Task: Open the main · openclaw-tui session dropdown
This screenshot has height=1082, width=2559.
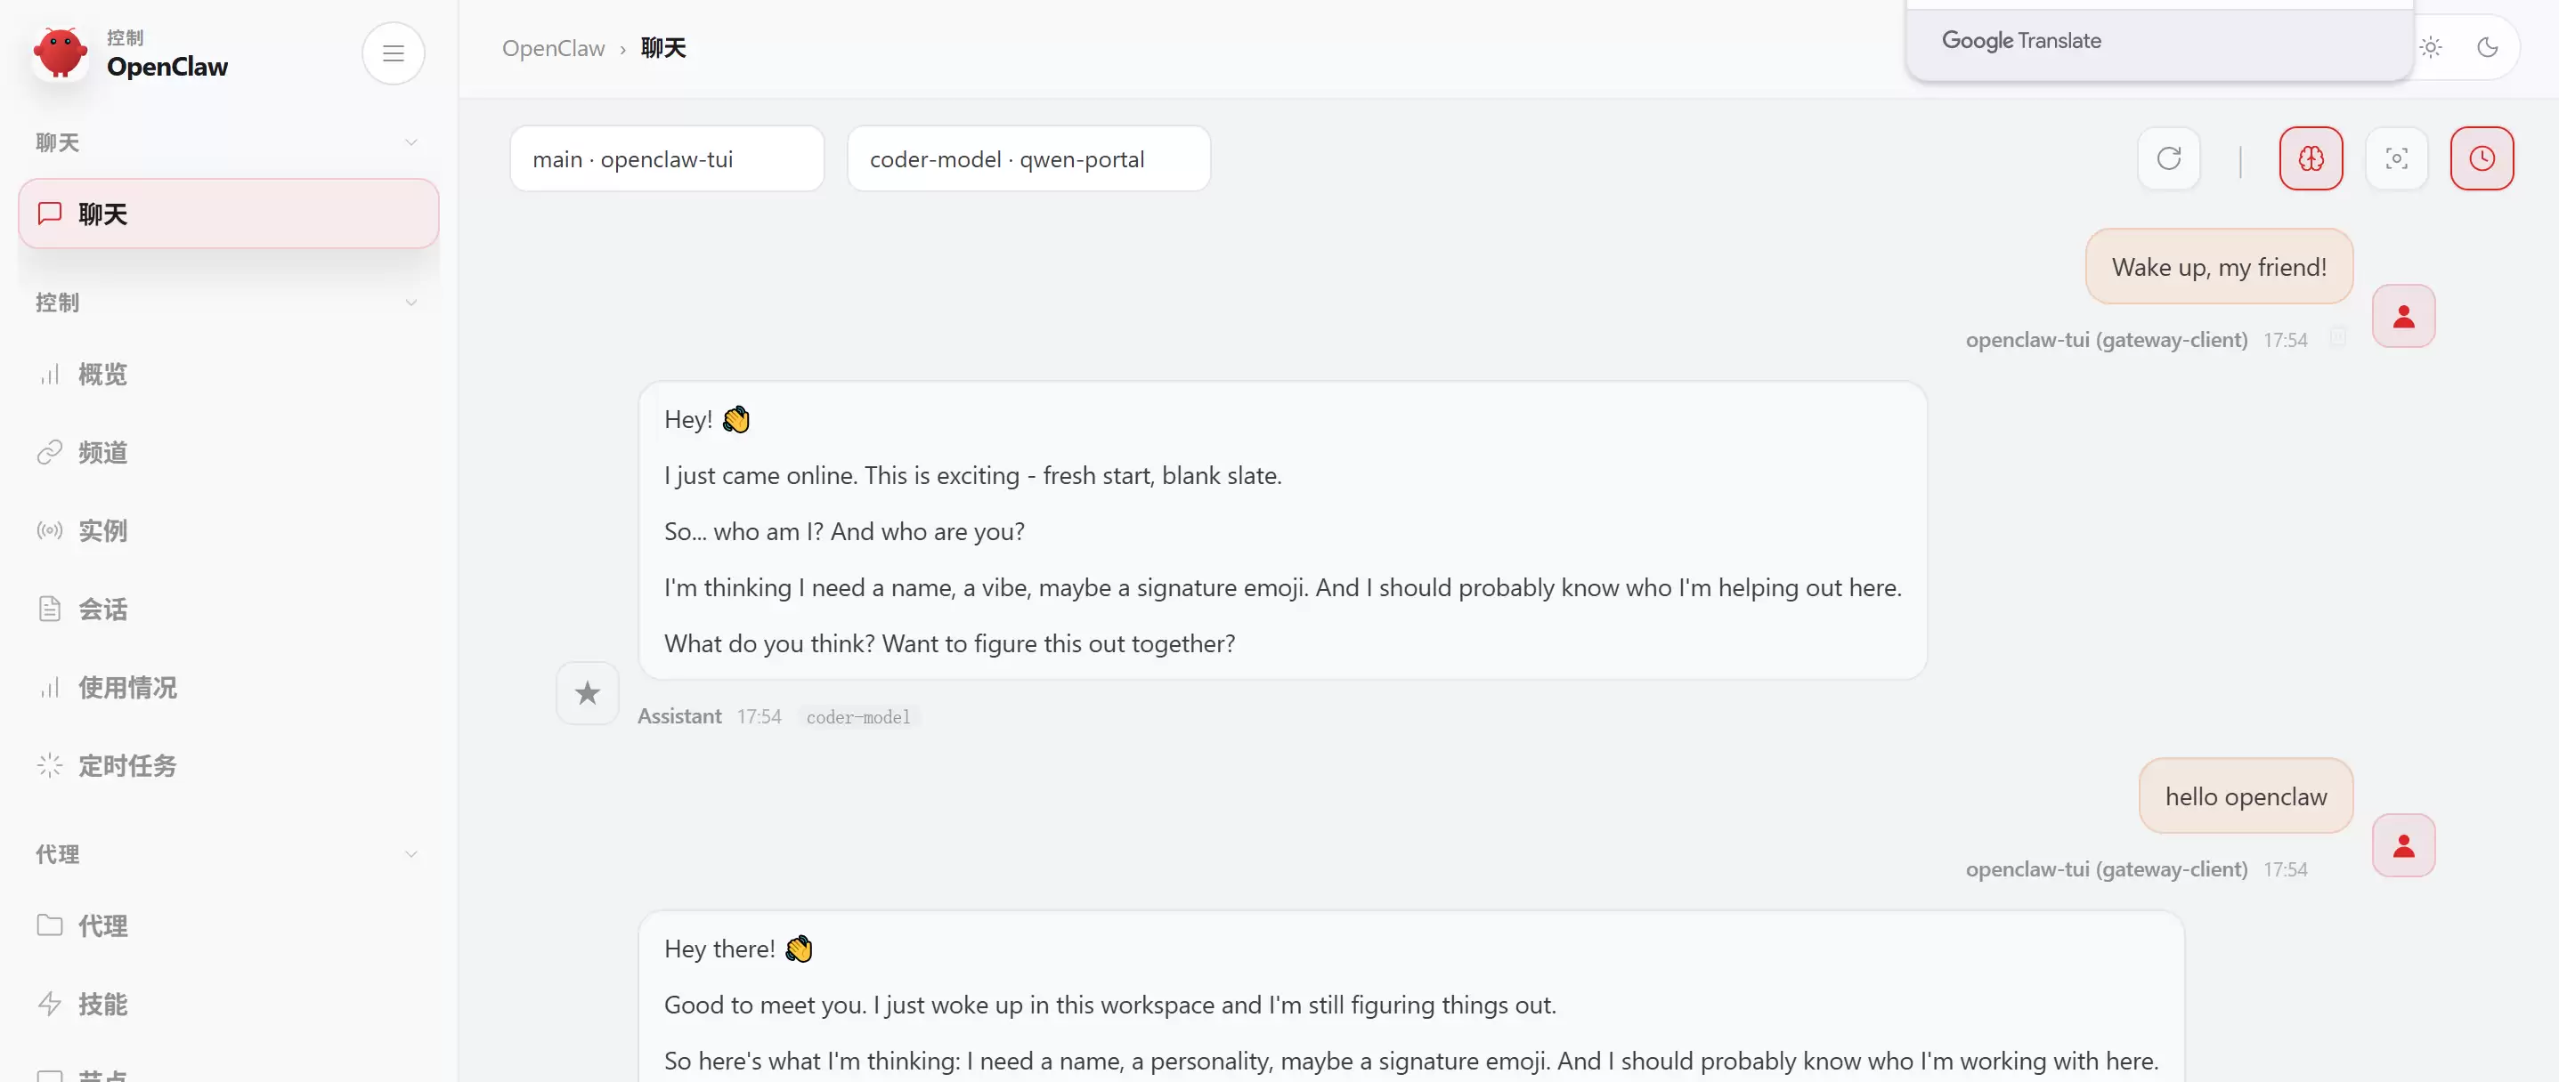Action: coord(667,158)
